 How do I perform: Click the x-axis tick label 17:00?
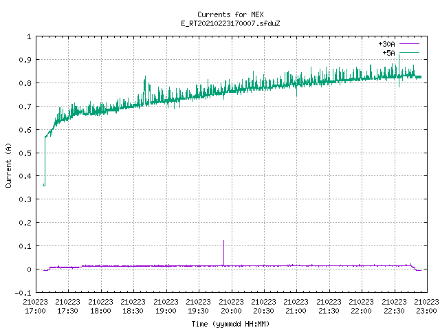[35, 311]
